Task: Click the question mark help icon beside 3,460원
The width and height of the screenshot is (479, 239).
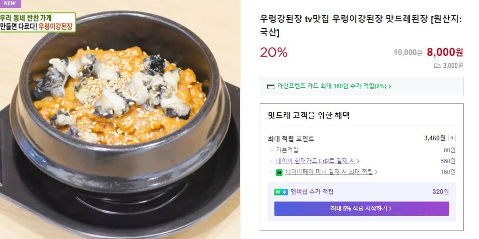Action: tap(452, 138)
